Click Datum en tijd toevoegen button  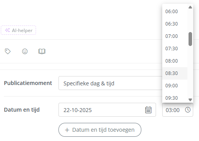point(100,130)
